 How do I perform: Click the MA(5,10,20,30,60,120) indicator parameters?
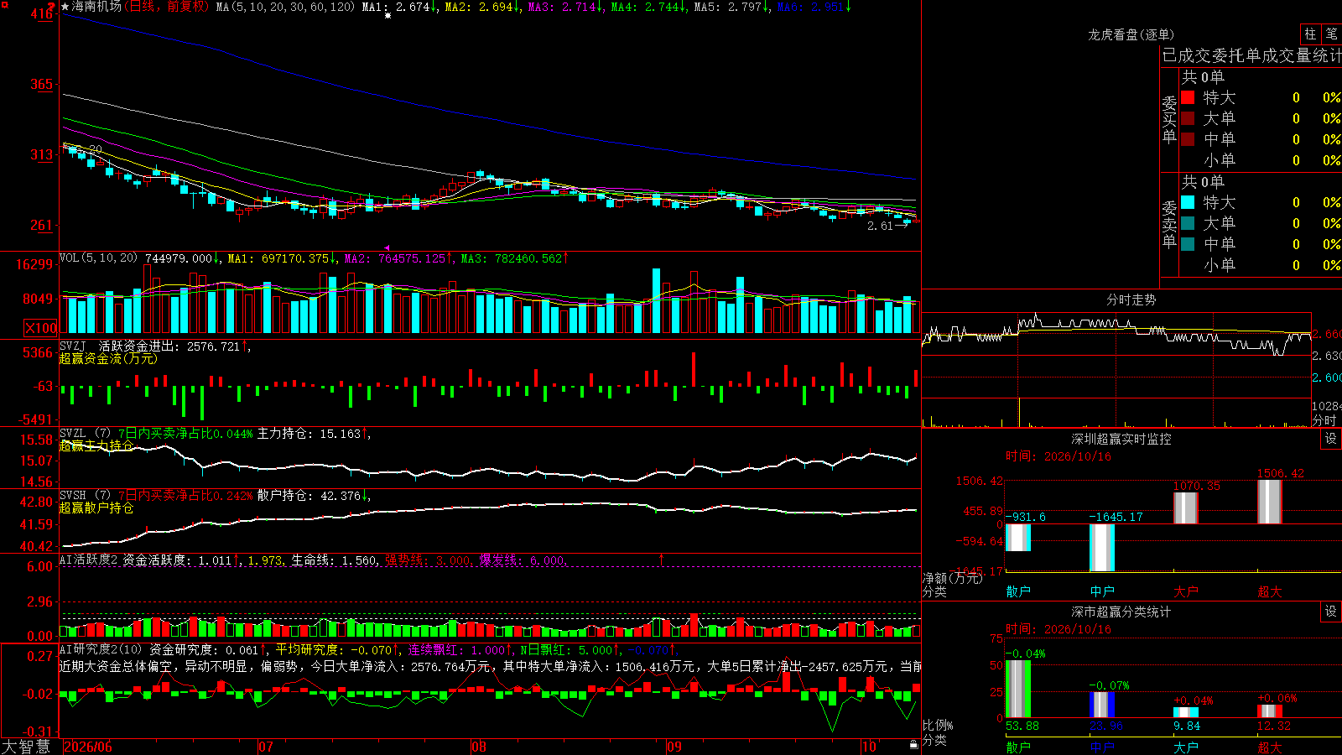[285, 7]
